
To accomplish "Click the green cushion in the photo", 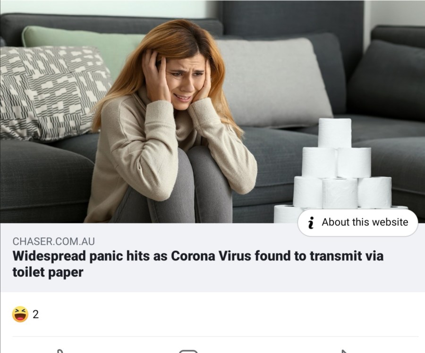I will click(81, 46).
